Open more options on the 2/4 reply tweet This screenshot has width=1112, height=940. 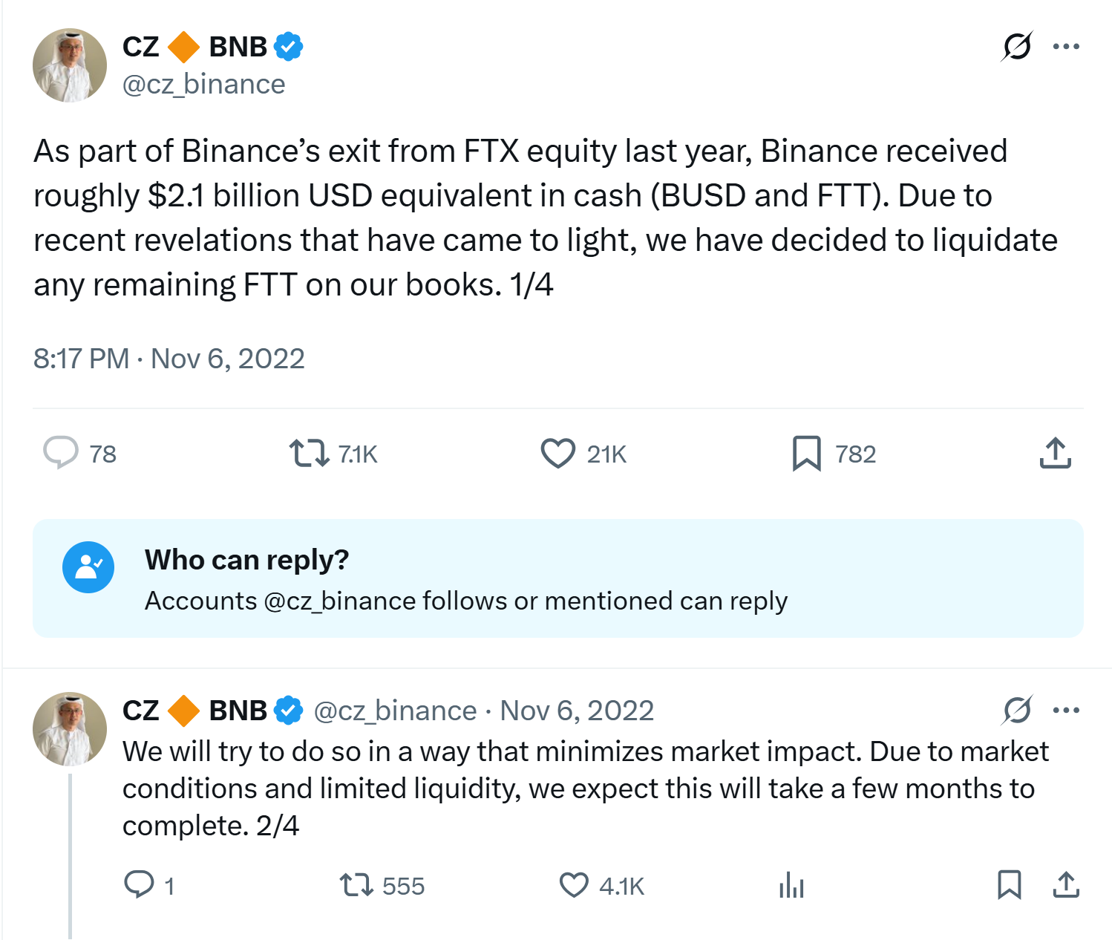point(1066,711)
